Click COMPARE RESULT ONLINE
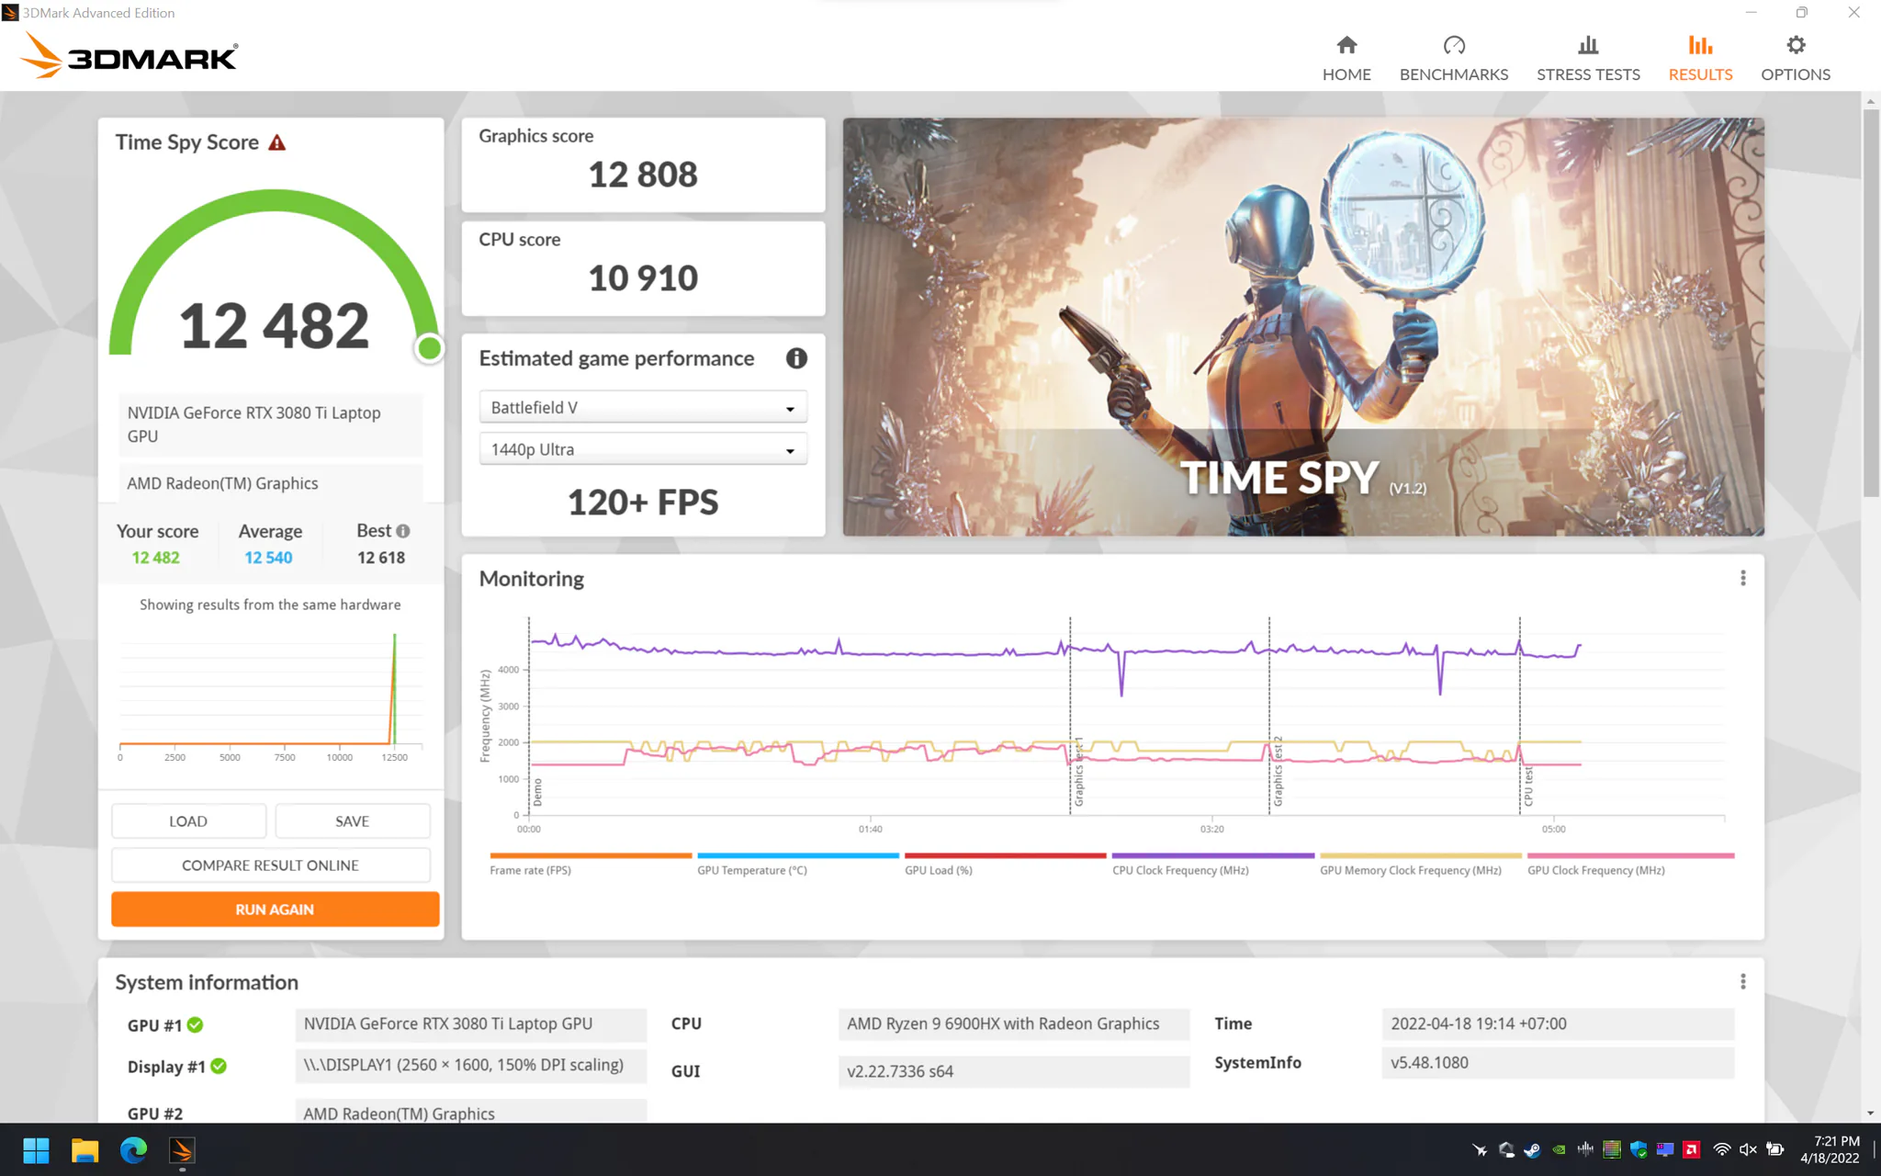Screen dimensions: 1881x1176 (270, 865)
